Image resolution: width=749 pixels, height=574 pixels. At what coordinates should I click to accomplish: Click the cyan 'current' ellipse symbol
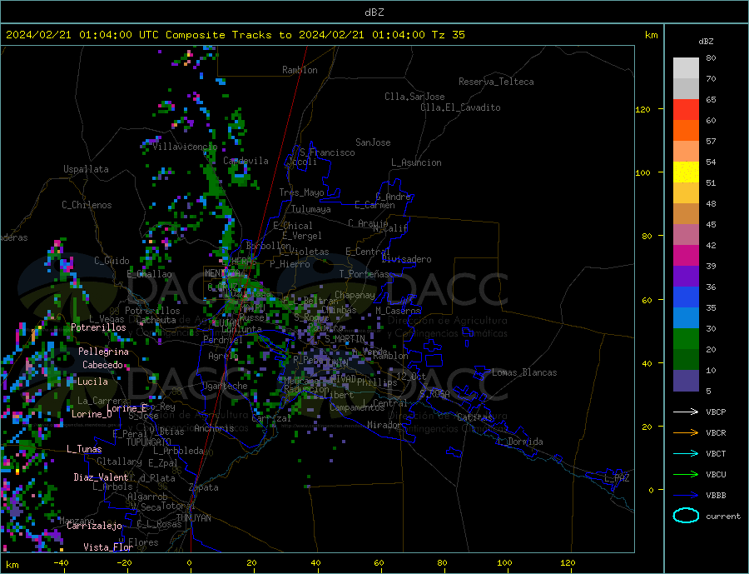click(686, 516)
